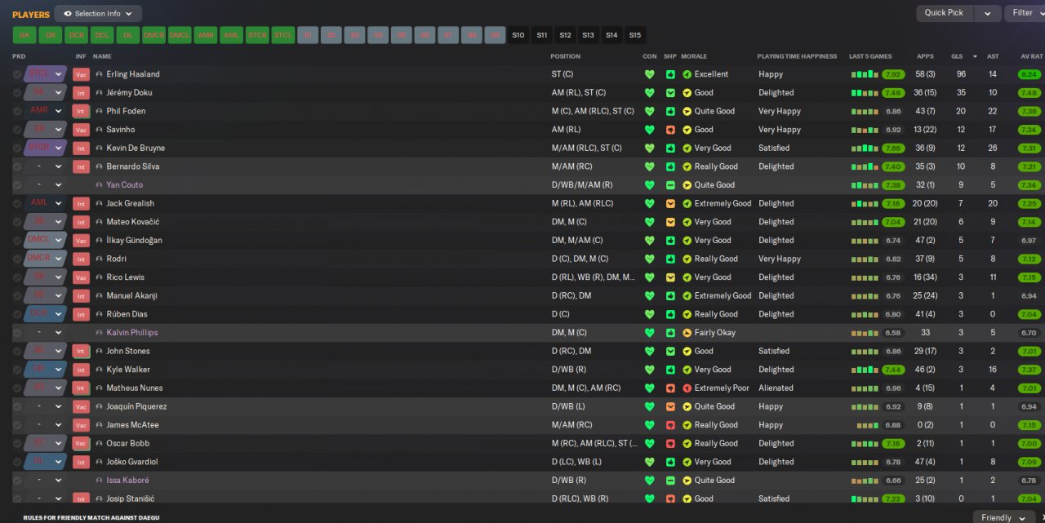
Task: Open the Filter dropdown
Action: tap(1025, 13)
